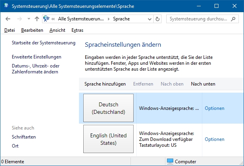Image resolution: width=244 pixels, height=166 pixels.
Task: Open the Ansicht menu
Action: [57, 30]
